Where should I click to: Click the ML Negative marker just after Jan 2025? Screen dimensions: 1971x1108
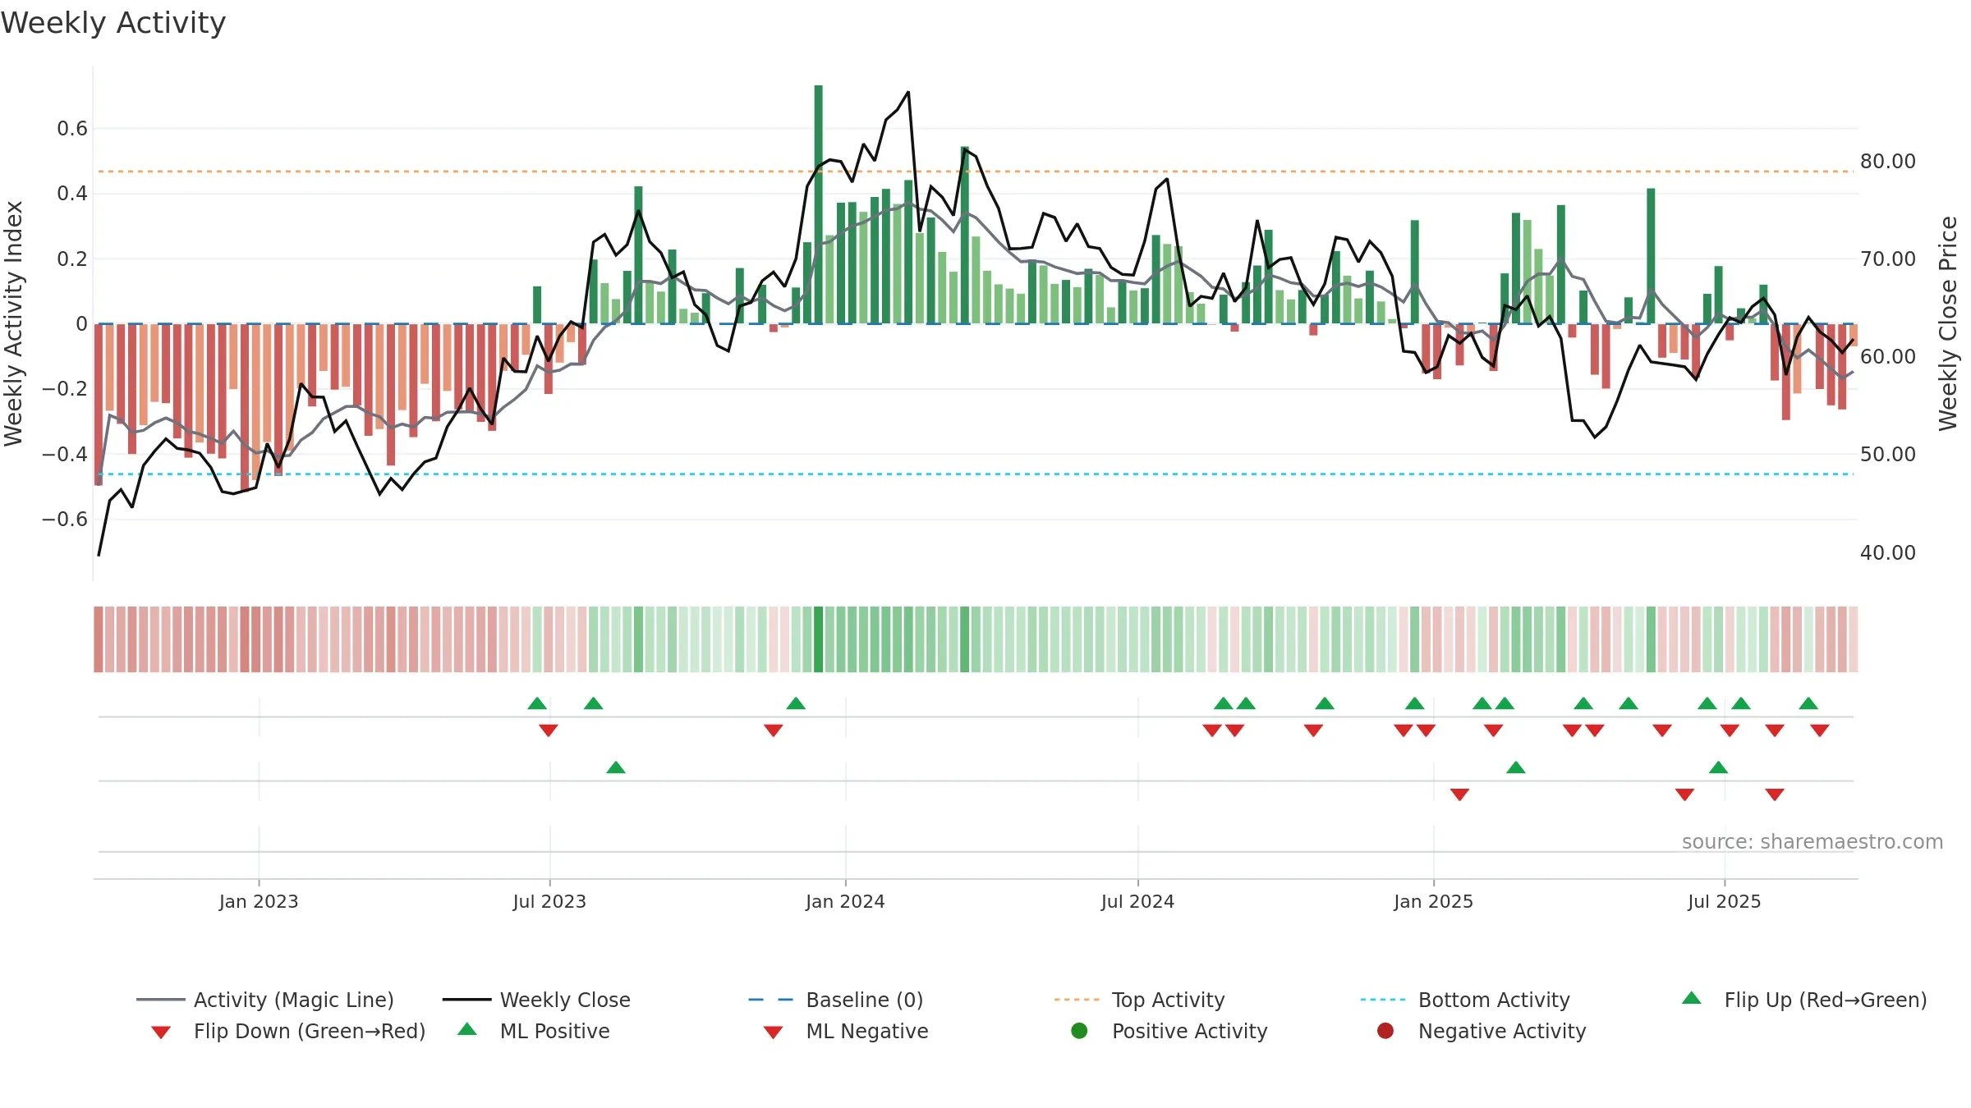[1459, 794]
